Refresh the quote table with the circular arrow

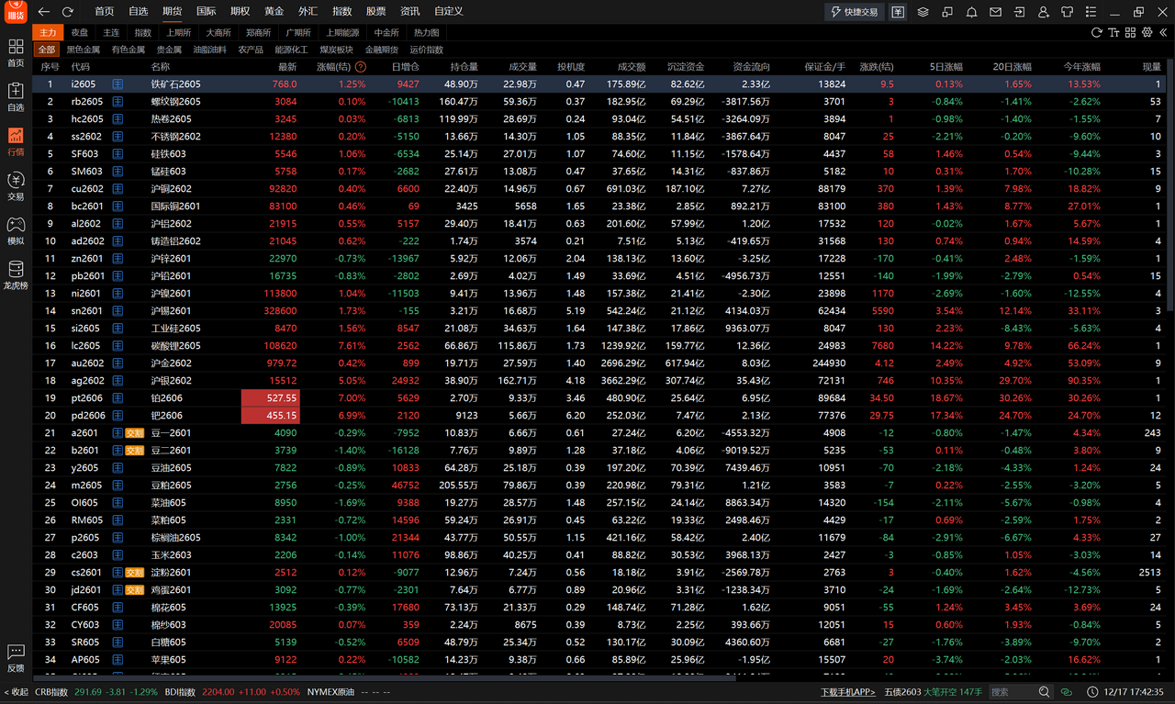(1097, 32)
